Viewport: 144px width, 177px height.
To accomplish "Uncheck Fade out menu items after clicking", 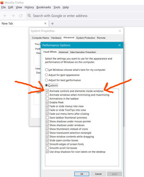I will [x=47, y=114].
